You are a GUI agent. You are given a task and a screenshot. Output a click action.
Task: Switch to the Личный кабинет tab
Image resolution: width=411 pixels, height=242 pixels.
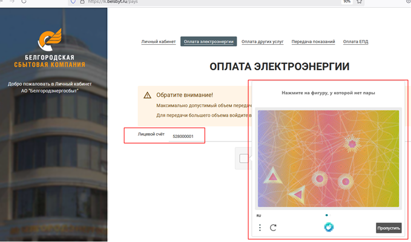159,42
